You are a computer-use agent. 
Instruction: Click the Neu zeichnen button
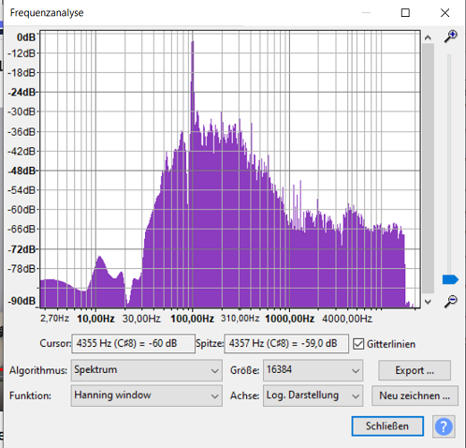click(x=415, y=396)
